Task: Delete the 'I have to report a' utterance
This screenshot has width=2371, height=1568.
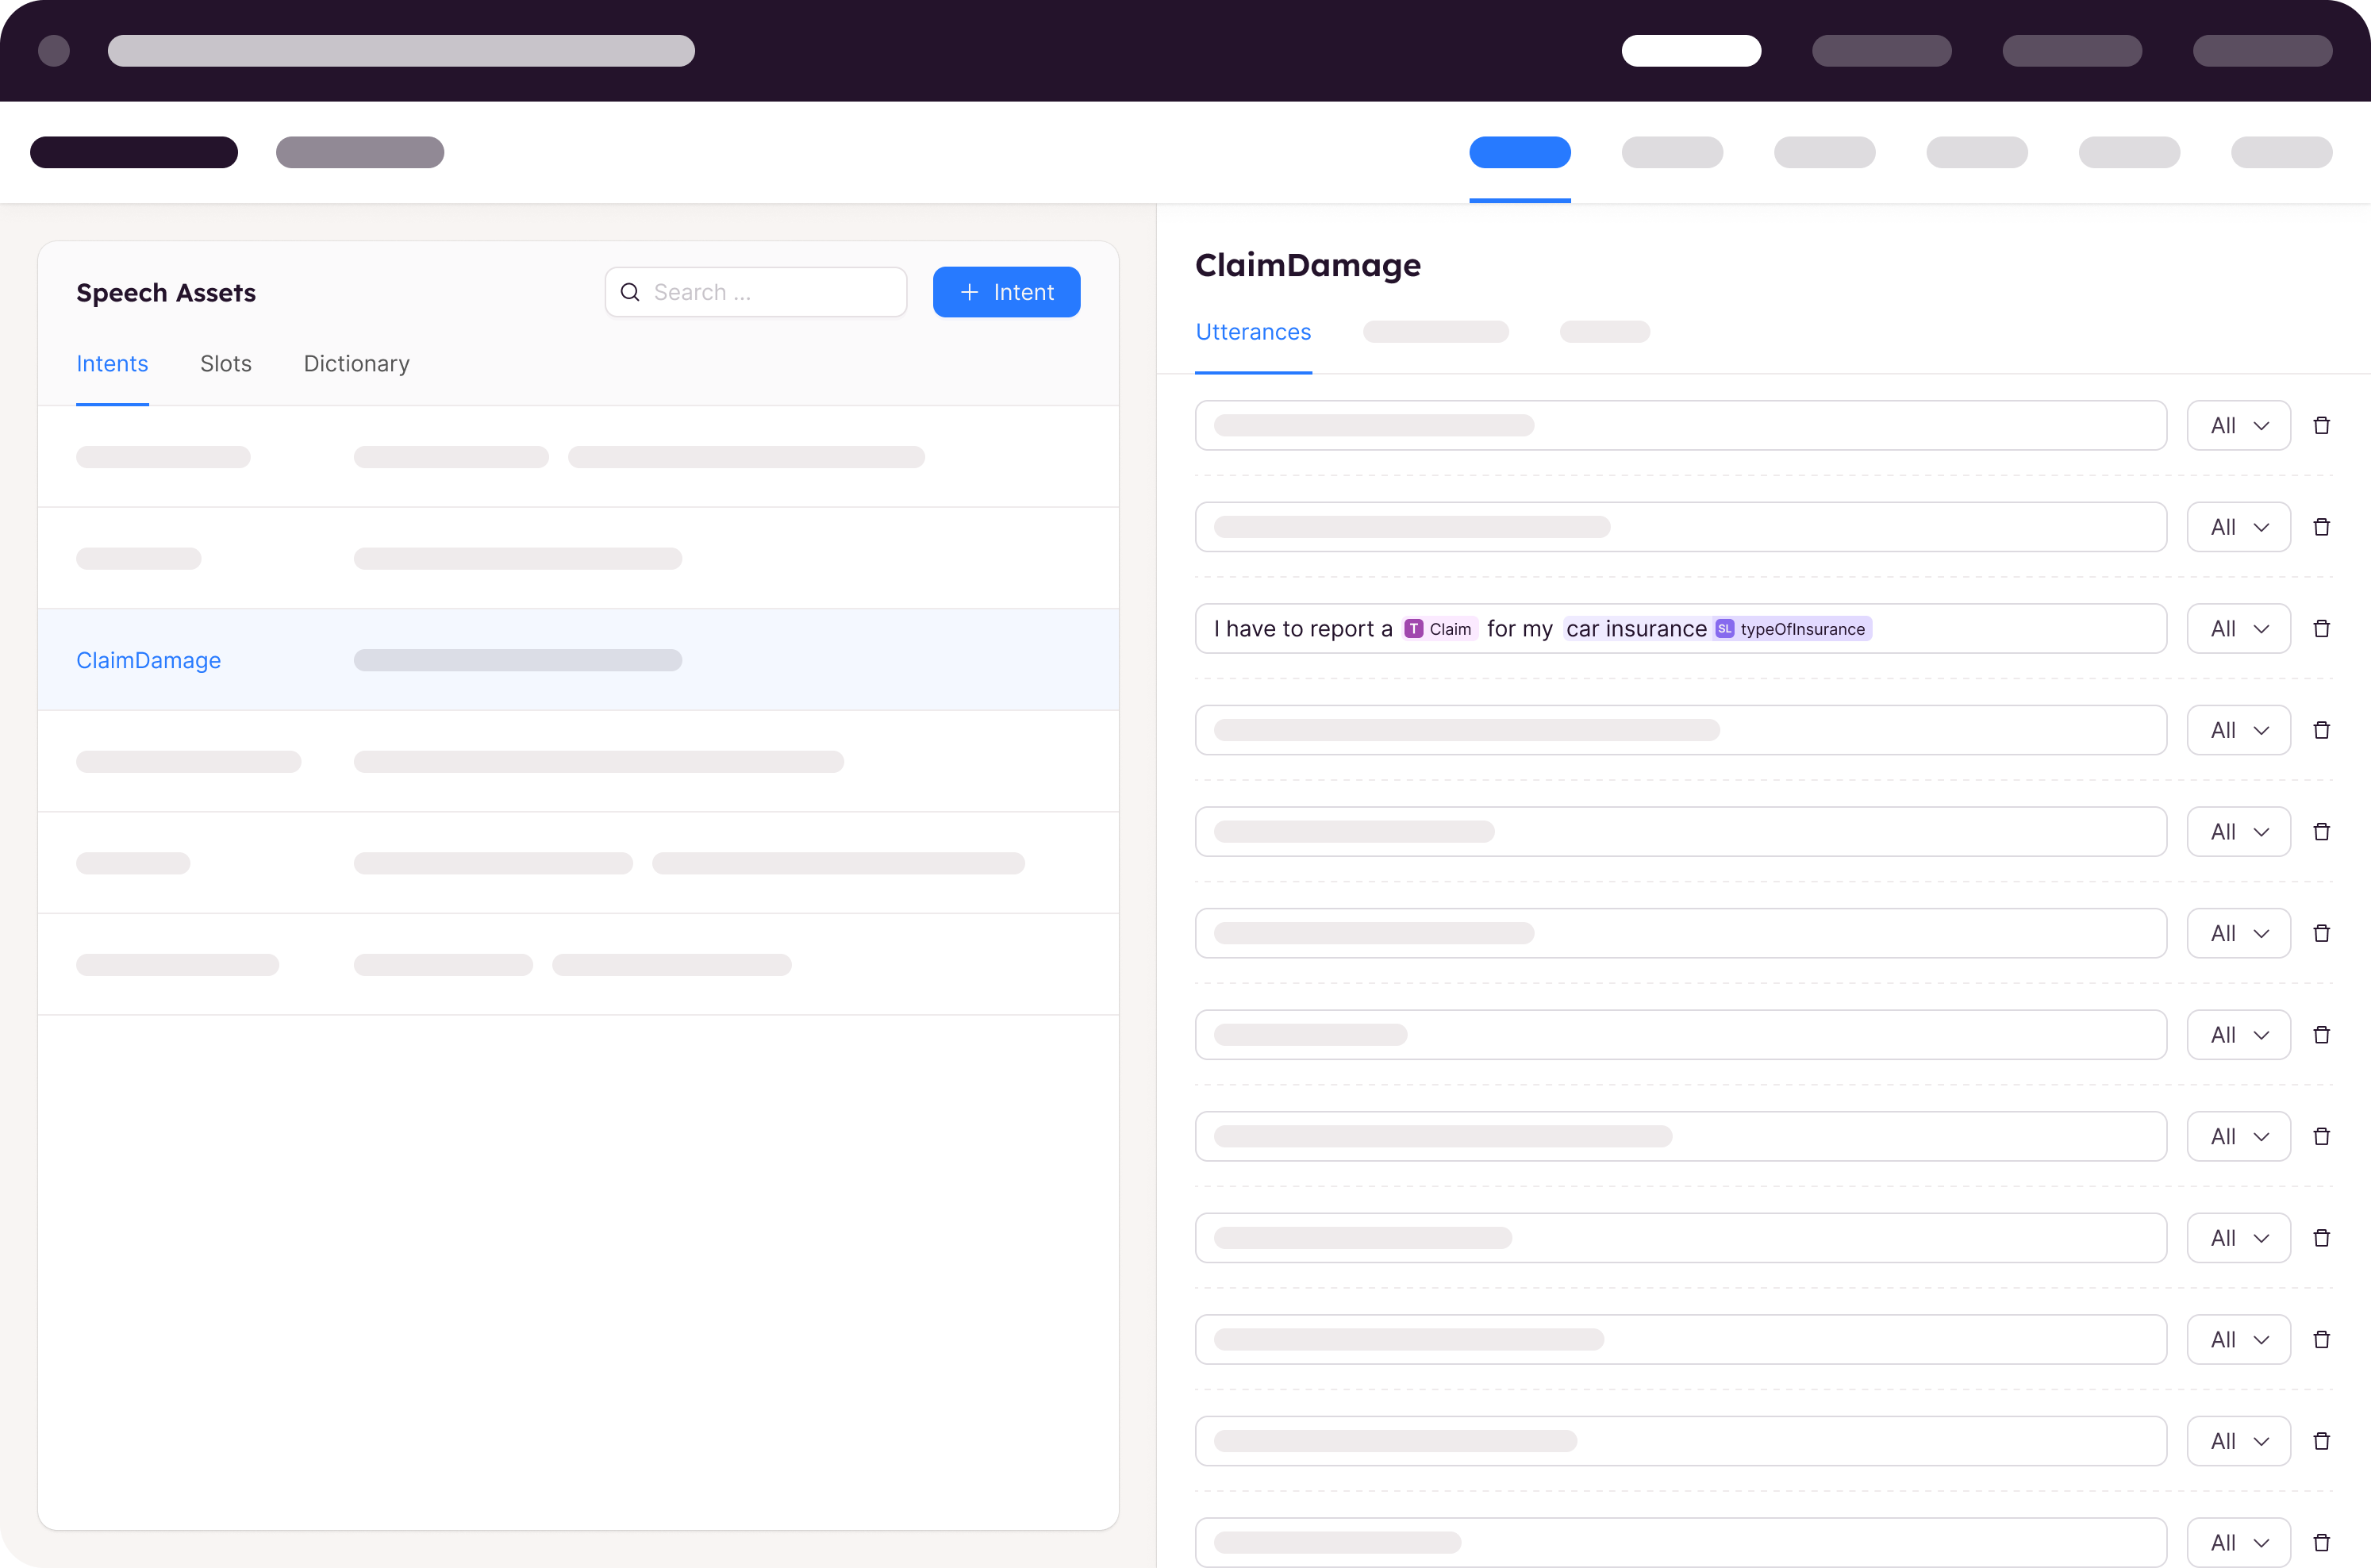Action: click(x=2321, y=628)
